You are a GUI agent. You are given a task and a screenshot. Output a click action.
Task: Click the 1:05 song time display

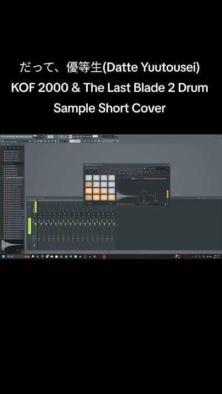click(x=63, y=136)
